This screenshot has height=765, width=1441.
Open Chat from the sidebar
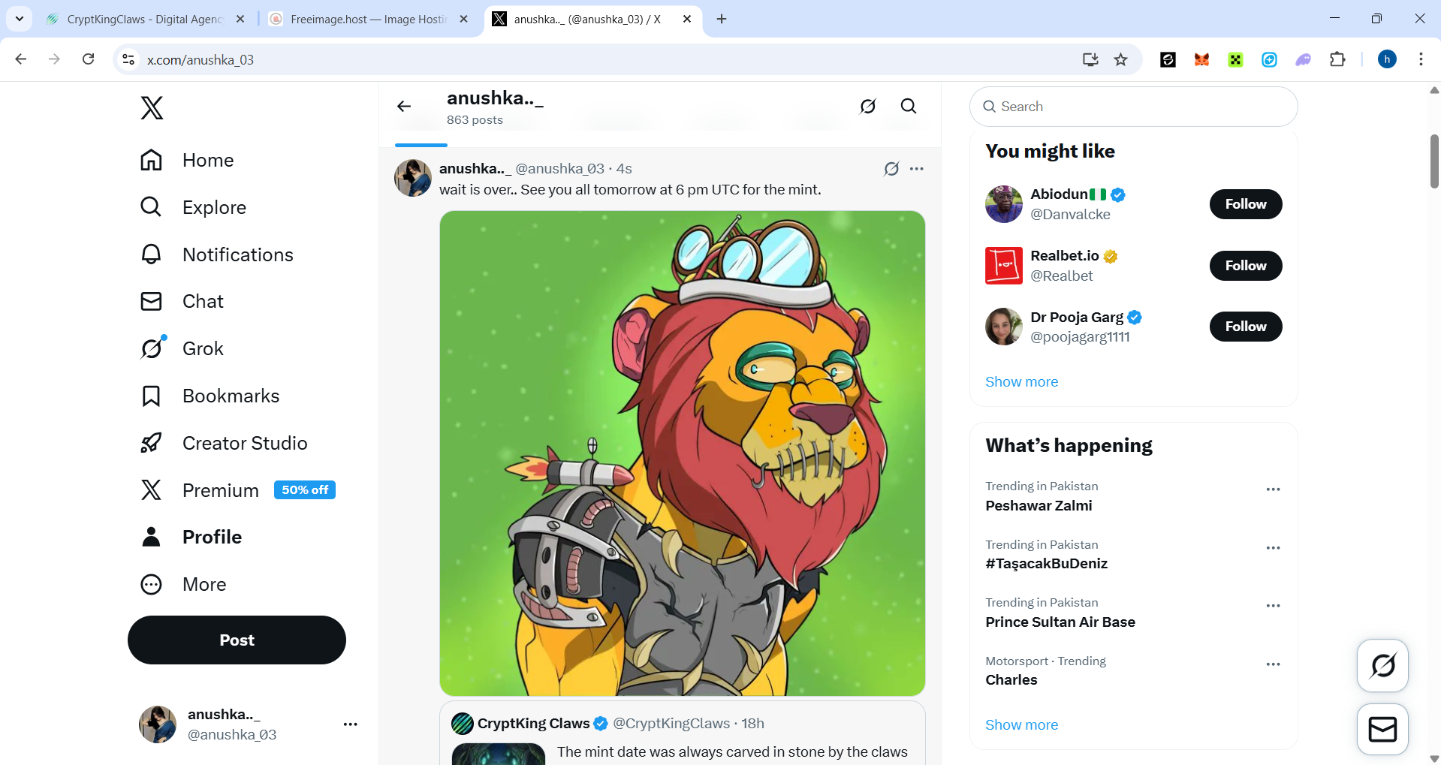point(182,301)
